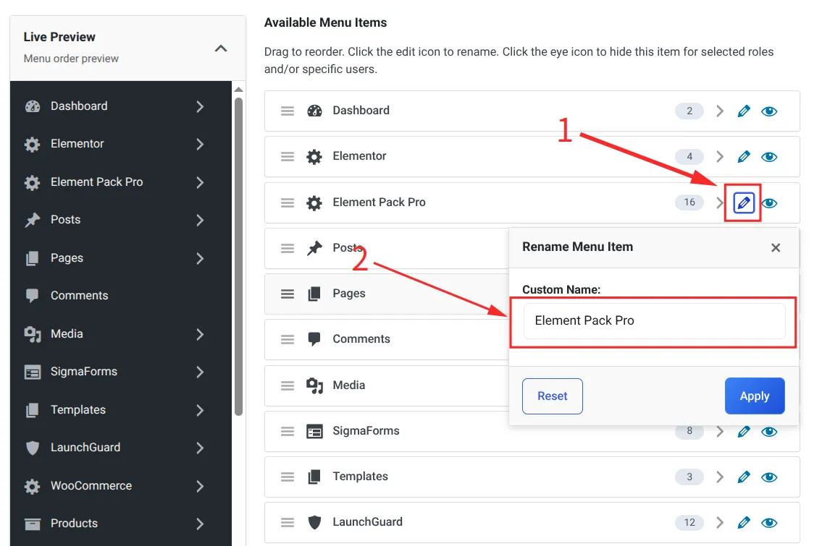Expand LaunchGuard submenu chevron in Available Menu Items
This screenshot has height=546, width=822.
(720, 522)
